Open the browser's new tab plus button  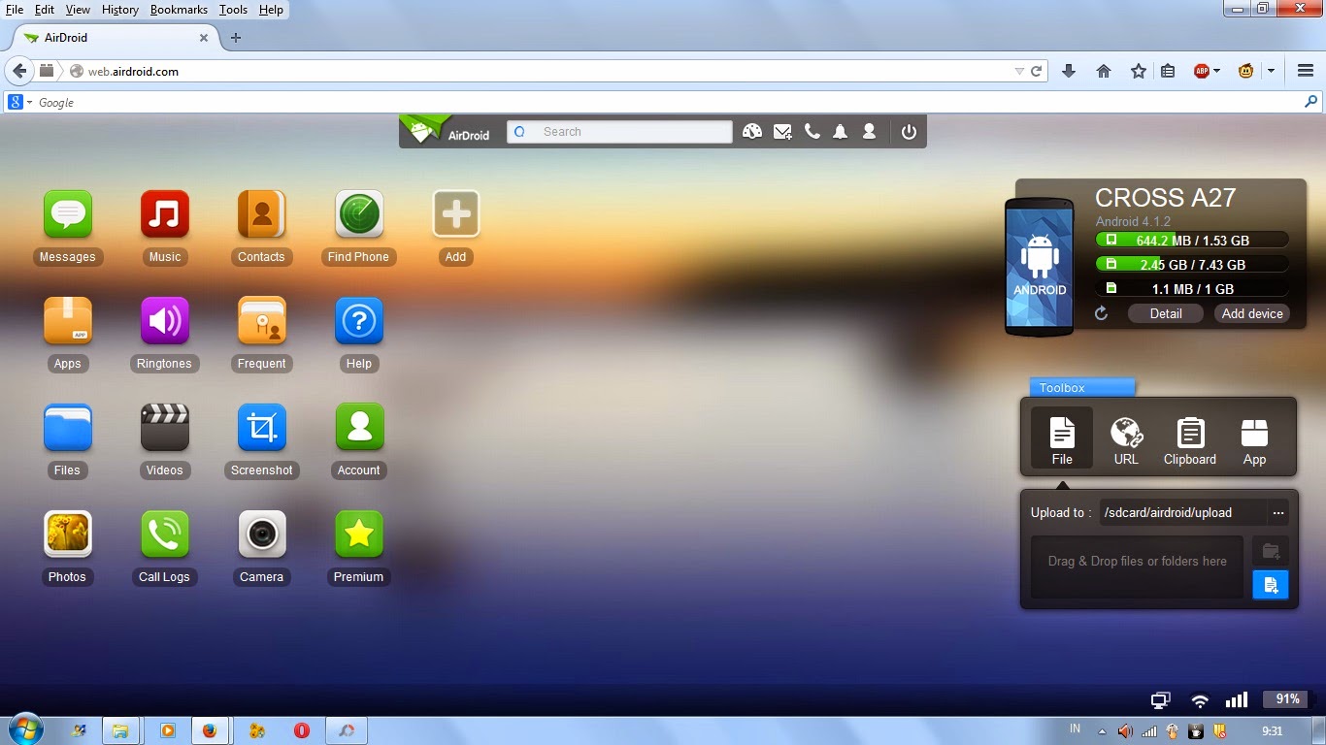click(235, 38)
